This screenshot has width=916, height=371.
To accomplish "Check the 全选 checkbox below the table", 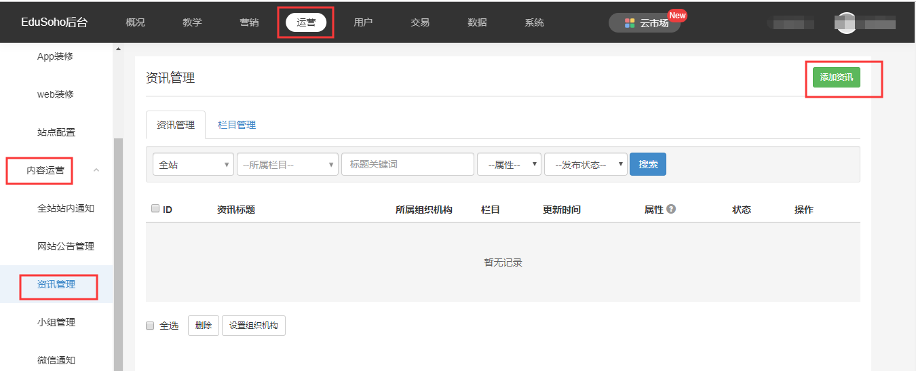I will coord(151,326).
